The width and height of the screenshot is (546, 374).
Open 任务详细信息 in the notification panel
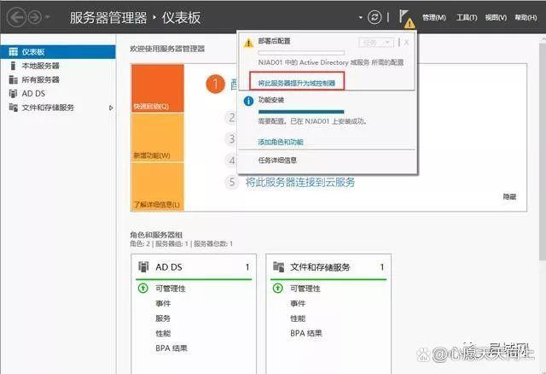(x=277, y=161)
